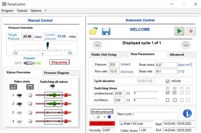Click the Shear stress input field
Image resolution: width=201 pixels, height=133 pixels.
pos(166,65)
